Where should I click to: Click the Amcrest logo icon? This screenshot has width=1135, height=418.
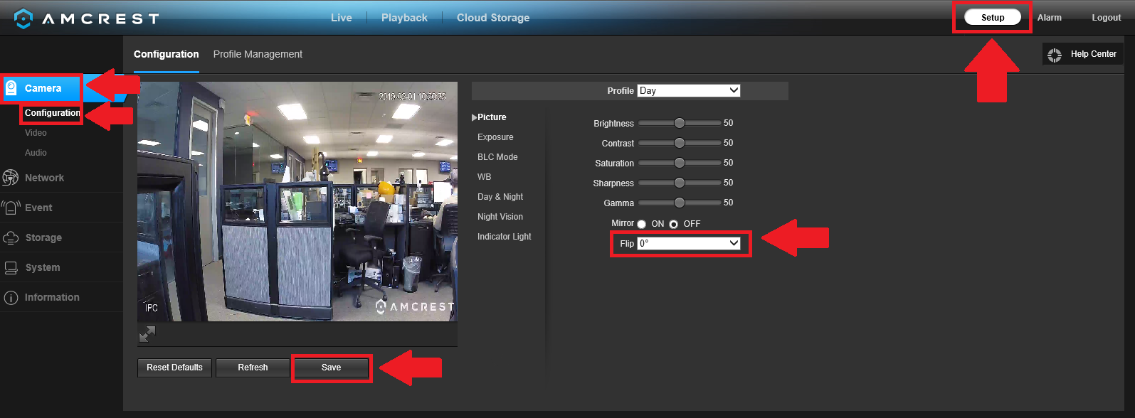pos(23,18)
